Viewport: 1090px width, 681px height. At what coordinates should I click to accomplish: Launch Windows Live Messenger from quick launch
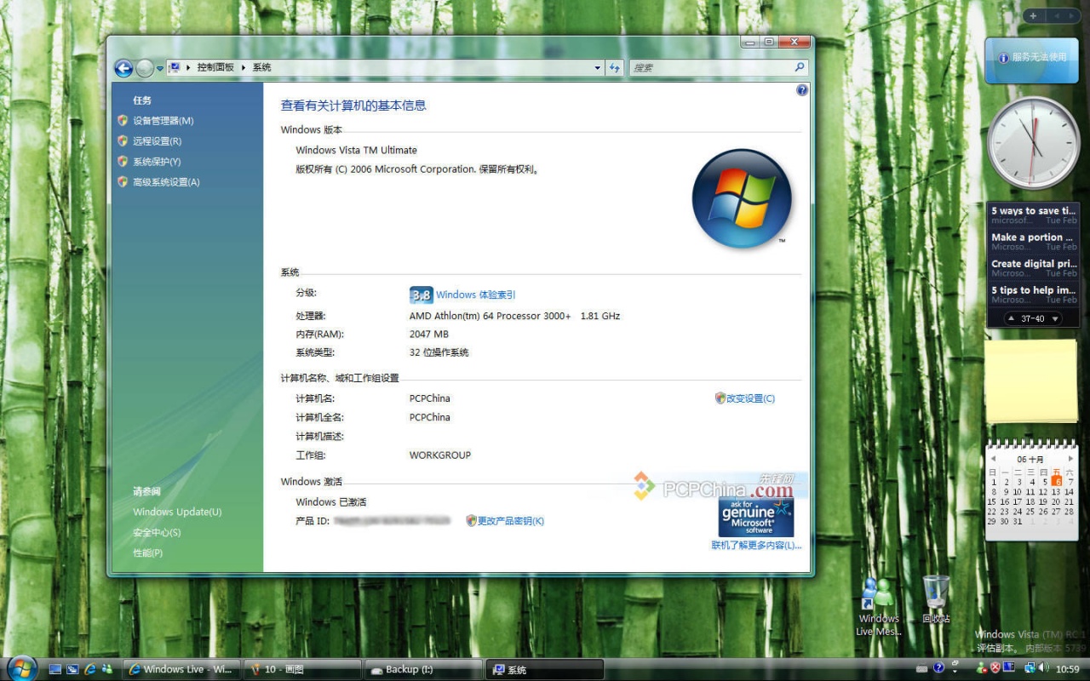tap(107, 669)
